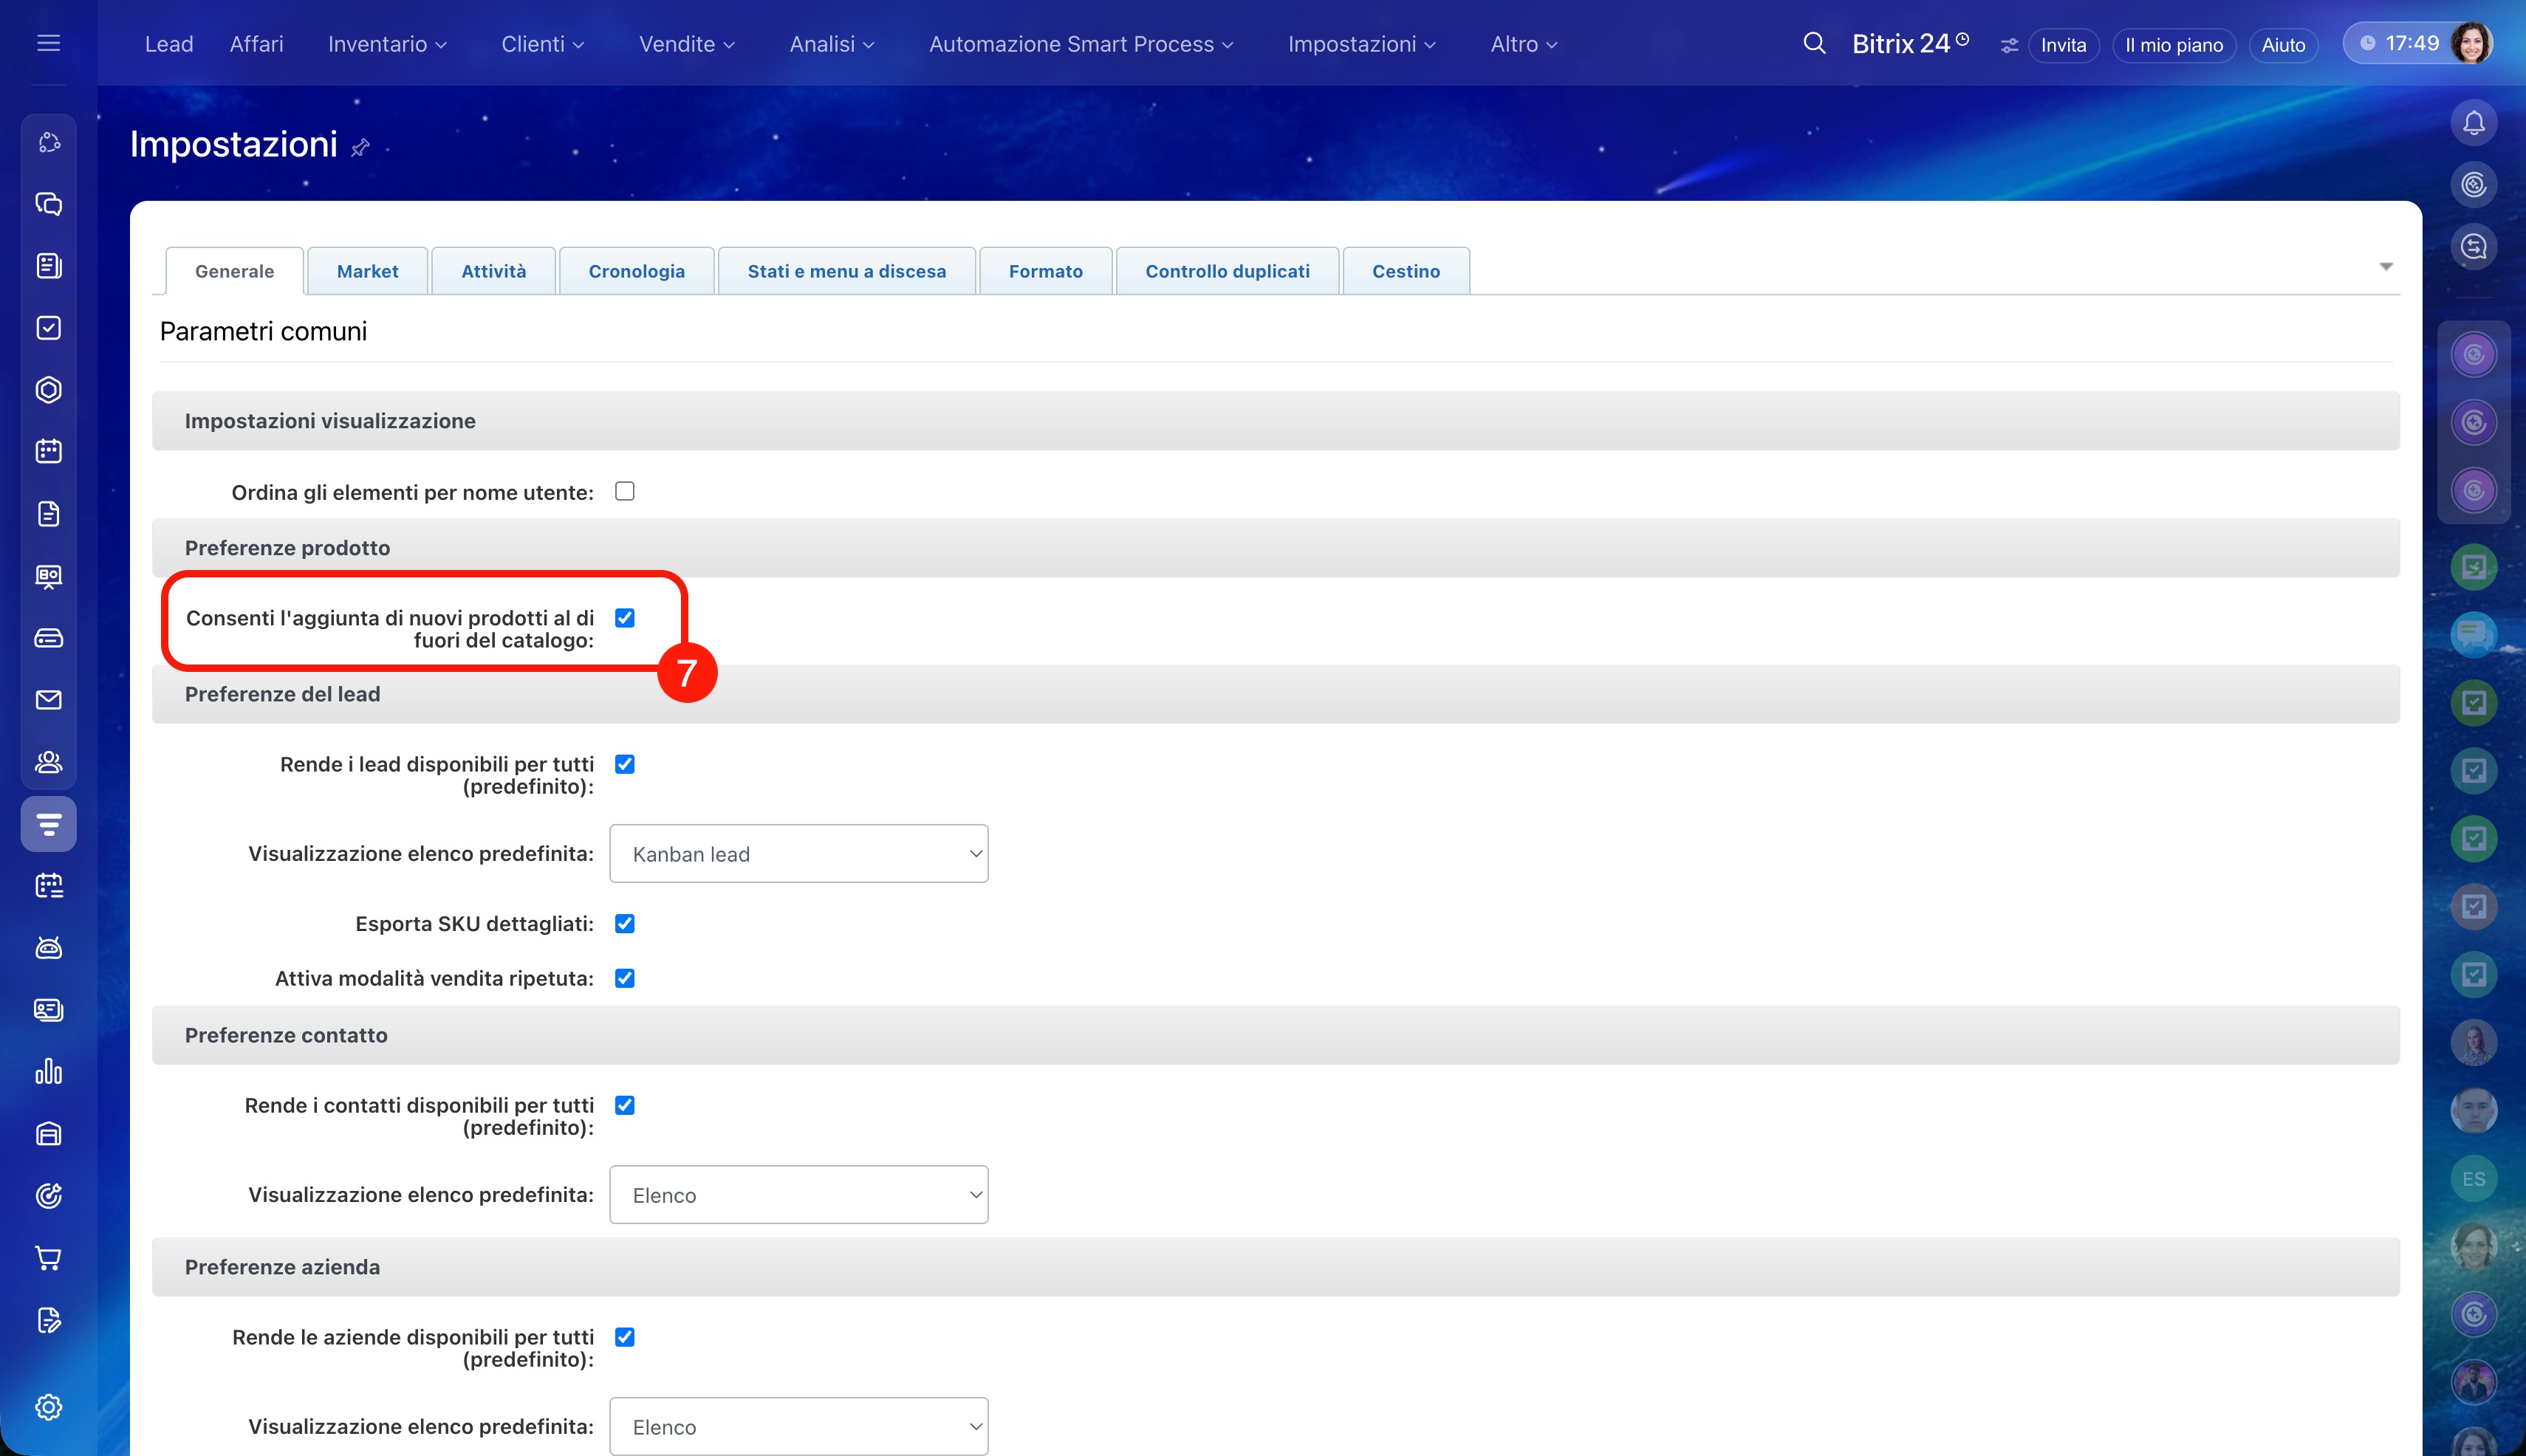Toggle Esporta SKU dettagliati checkbox

click(x=624, y=924)
